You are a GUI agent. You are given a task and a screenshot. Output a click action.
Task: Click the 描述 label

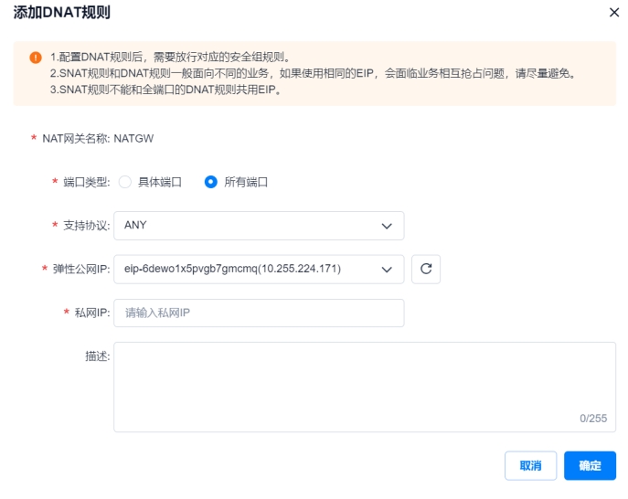pos(97,356)
